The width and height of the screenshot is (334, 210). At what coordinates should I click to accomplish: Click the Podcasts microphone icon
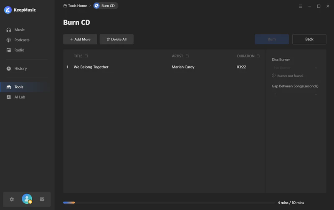pos(9,40)
